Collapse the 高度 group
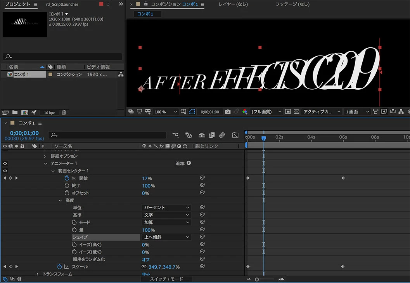 (x=60, y=200)
